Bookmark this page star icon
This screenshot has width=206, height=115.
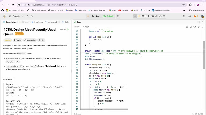tap(183, 5)
